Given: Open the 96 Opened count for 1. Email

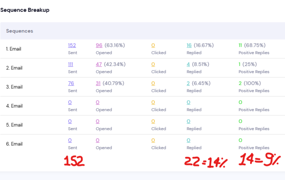Looking at the screenshot, I should [99, 45].
